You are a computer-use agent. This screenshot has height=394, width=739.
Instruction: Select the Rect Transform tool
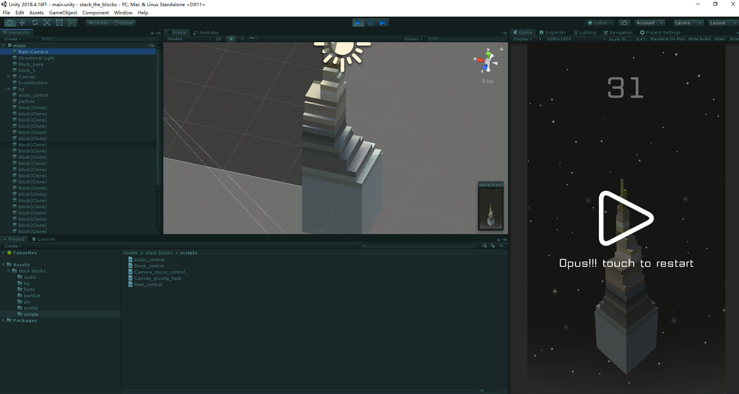pyautogui.click(x=59, y=22)
